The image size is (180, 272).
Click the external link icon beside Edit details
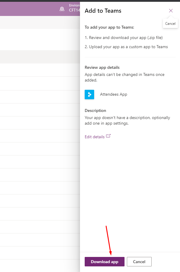tap(108, 136)
